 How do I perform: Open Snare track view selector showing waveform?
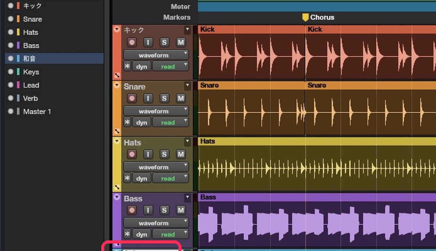(x=156, y=111)
